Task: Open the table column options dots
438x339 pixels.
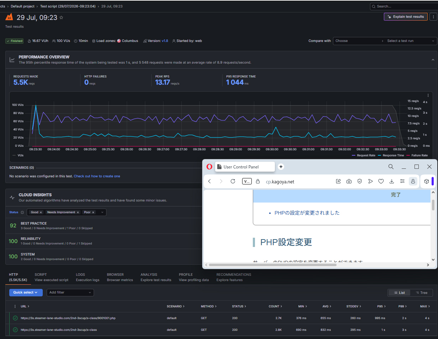Action: pos(15,306)
